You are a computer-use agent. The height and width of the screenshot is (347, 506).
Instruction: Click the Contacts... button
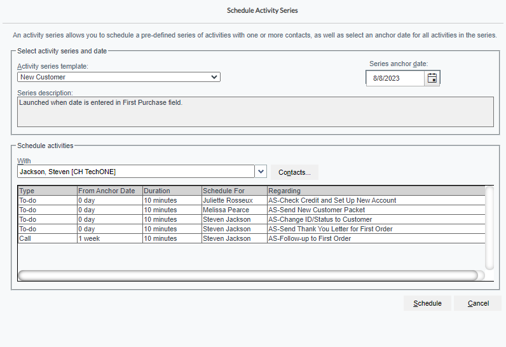[294, 172]
